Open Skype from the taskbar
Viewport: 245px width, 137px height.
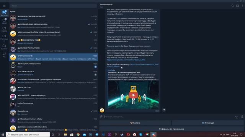pos(141,134)
